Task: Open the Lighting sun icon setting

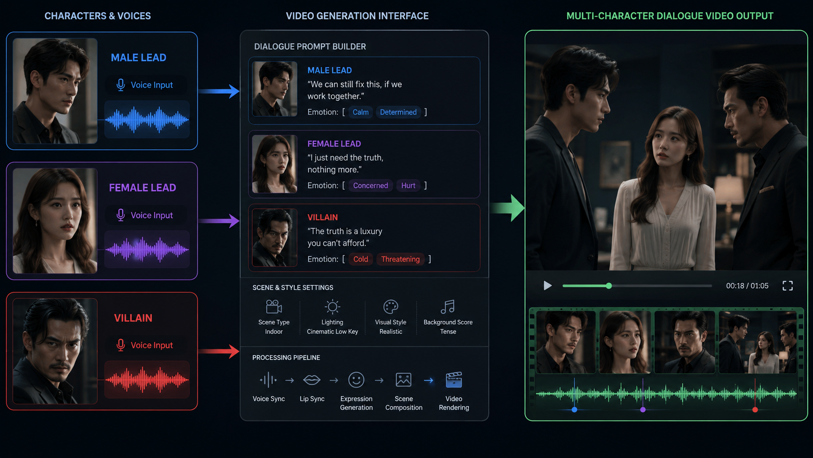Action: click(x=333, y=307)
